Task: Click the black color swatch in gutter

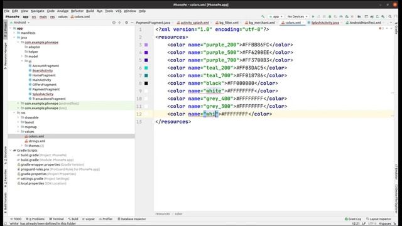Action: point(146,83)
